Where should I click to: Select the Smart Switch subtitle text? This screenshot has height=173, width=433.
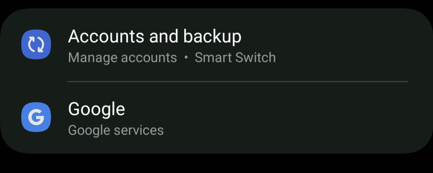(235, 57)
